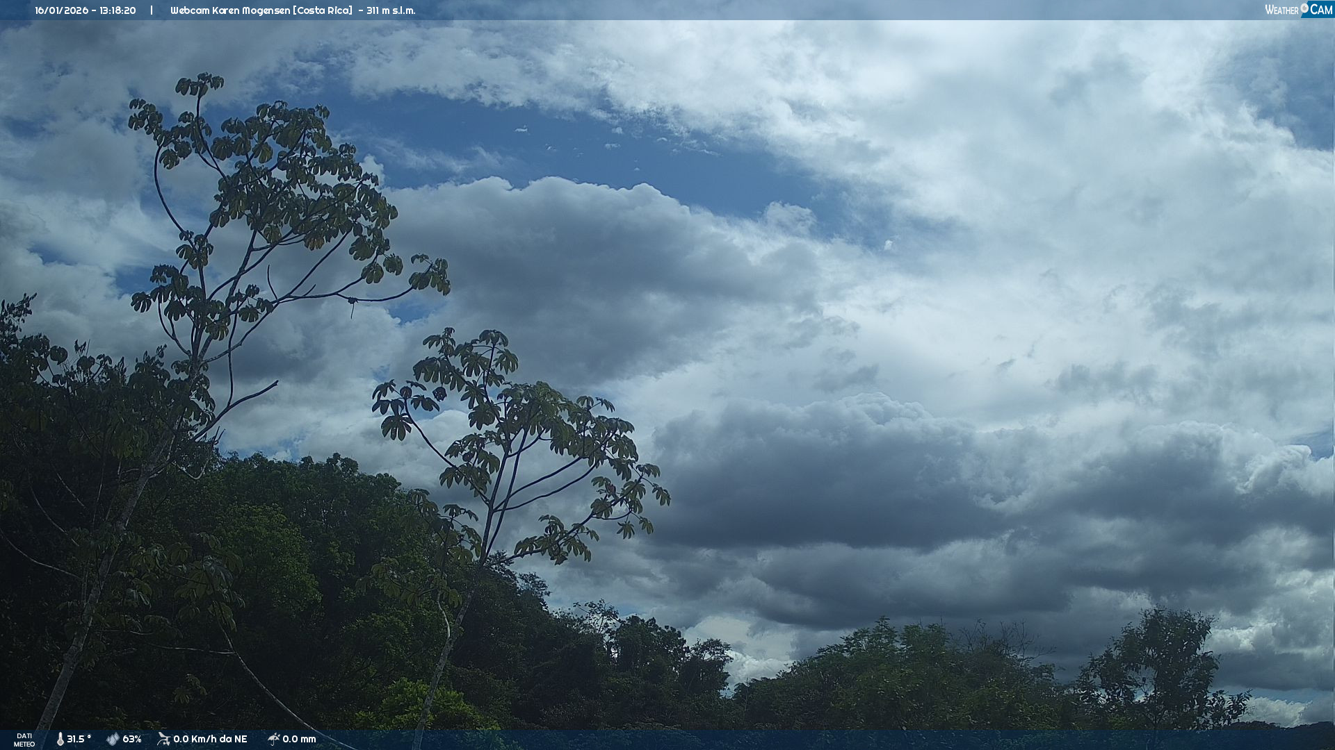The width and height of the screenshot is (1335, 750).
Task: Click the 311 m s.l.m. altitude text
Action: (x=391, y=10)
